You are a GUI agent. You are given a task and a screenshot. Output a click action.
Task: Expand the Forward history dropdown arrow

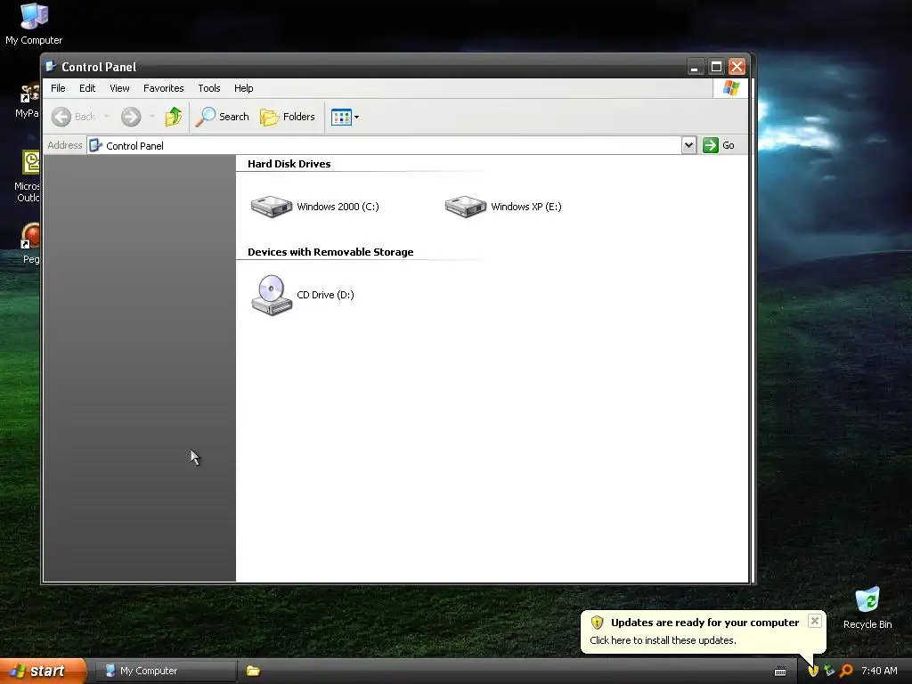click(151, 117)
